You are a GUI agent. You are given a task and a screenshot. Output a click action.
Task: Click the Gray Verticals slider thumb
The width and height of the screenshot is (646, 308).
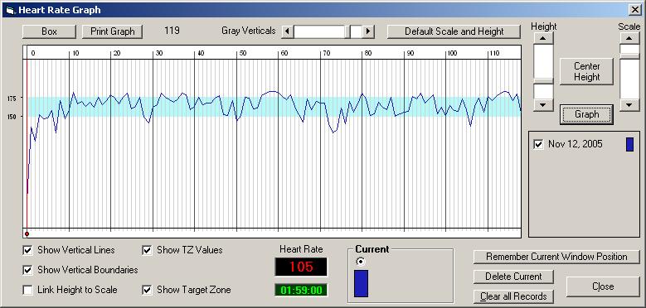pyautogui.click(x=357, y=31)
